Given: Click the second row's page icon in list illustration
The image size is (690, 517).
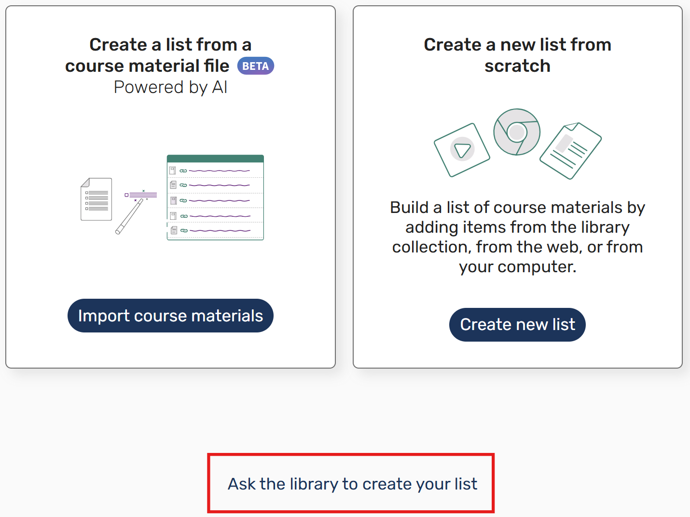Looking at the screenshot, I should pyautogui.click(x=173, y=185).
